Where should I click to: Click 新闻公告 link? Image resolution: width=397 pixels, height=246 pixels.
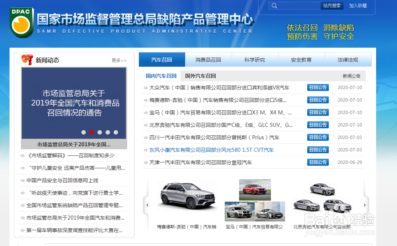pos(352,76)
